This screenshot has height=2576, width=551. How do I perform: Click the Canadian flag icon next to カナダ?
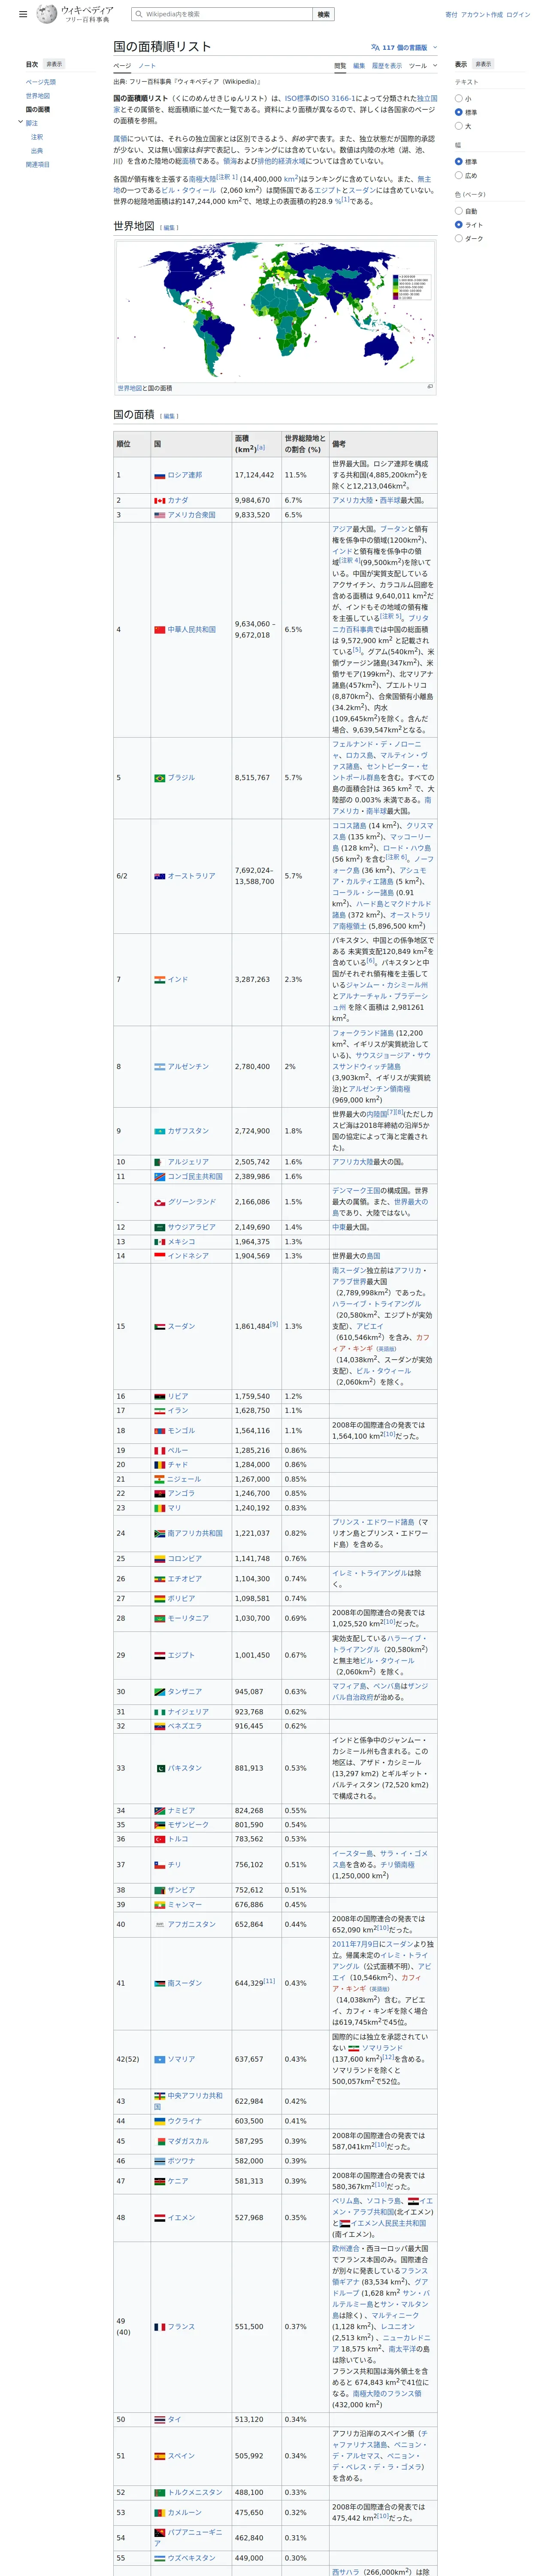(x=159, y=501)
